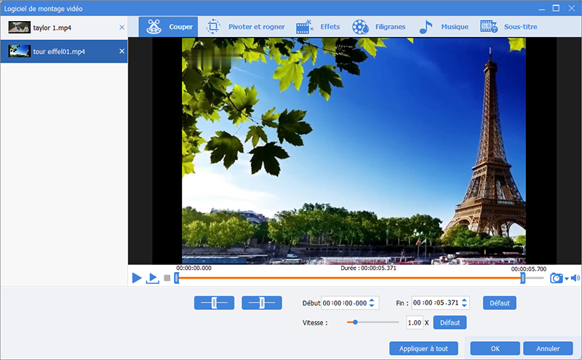582x360 pixels.
Task: Open the Couper tab
Action: click(169, 27)
